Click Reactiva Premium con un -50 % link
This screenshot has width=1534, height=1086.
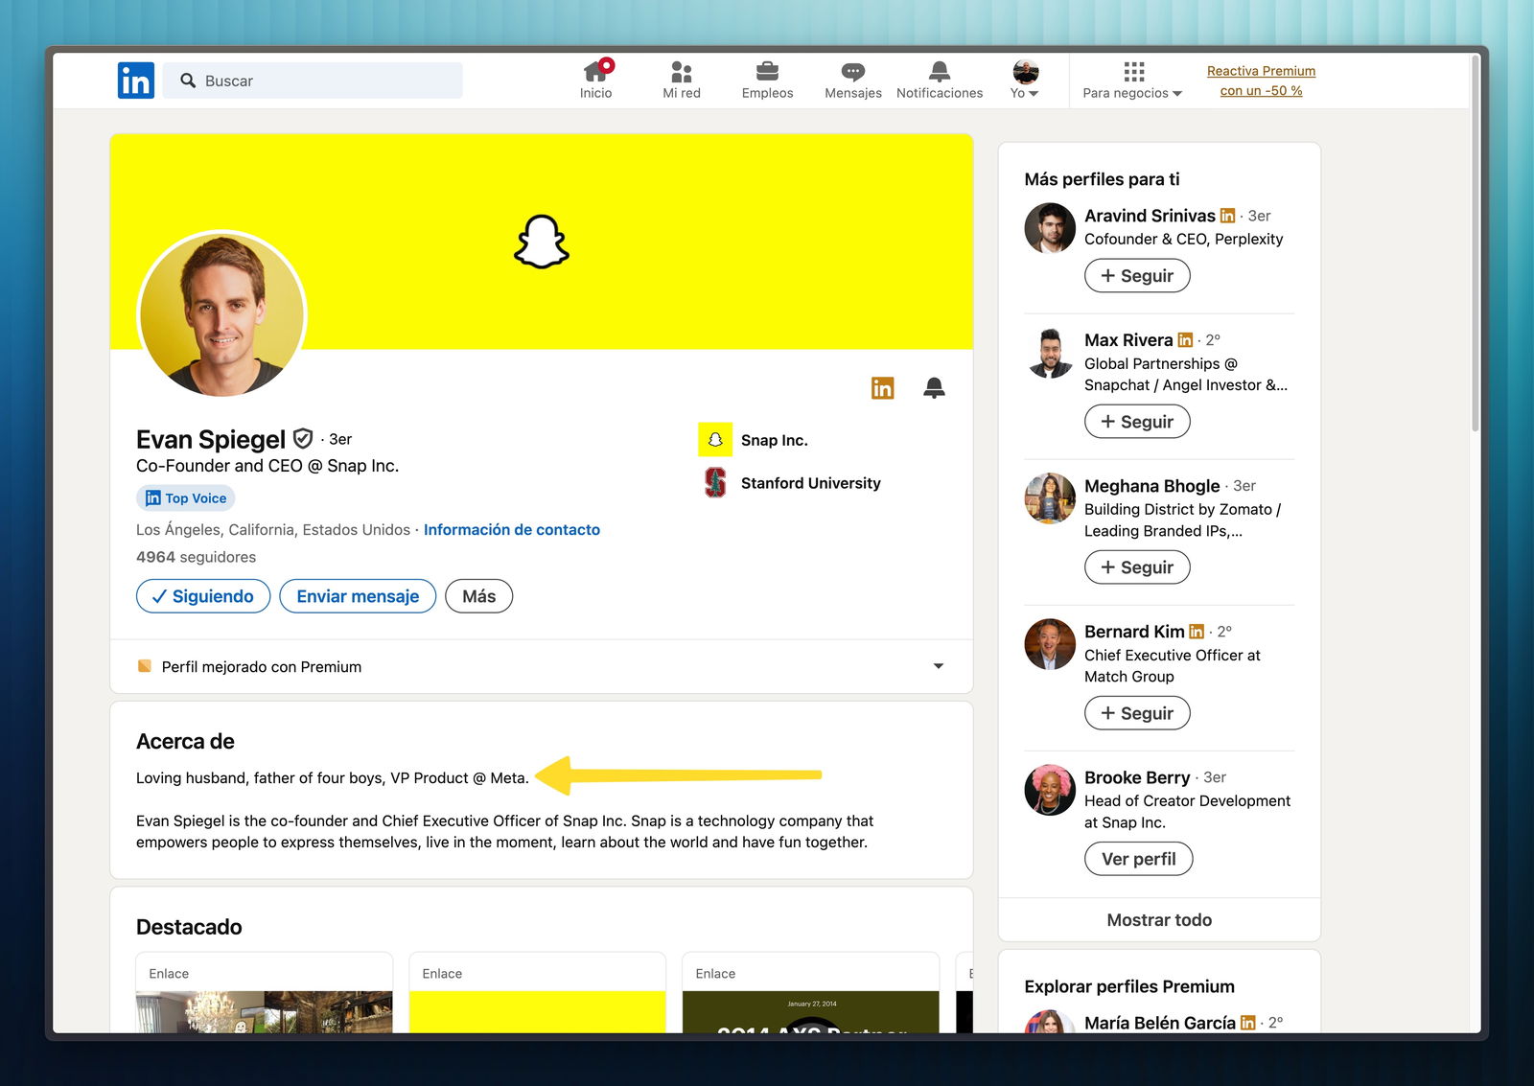click(1261, 81)
